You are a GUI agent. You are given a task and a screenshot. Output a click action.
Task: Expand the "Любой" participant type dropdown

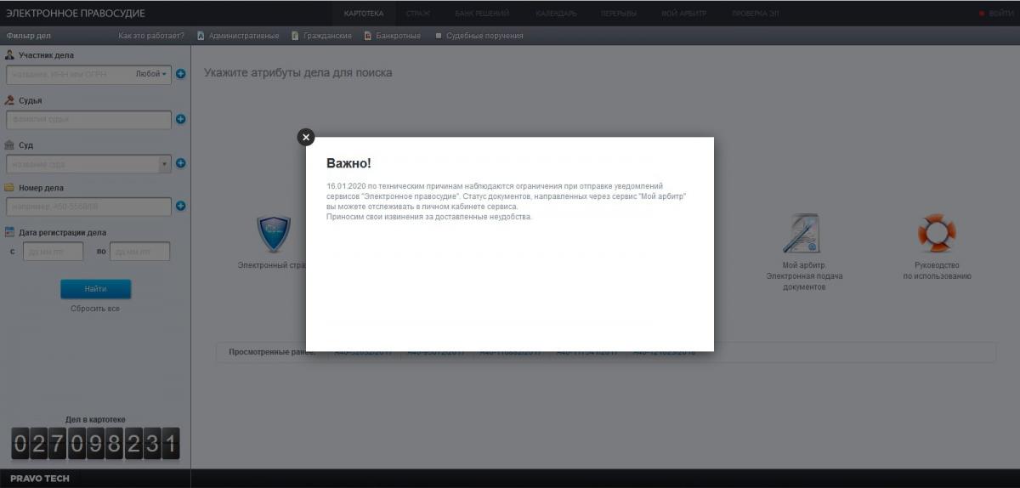point(152,74)
